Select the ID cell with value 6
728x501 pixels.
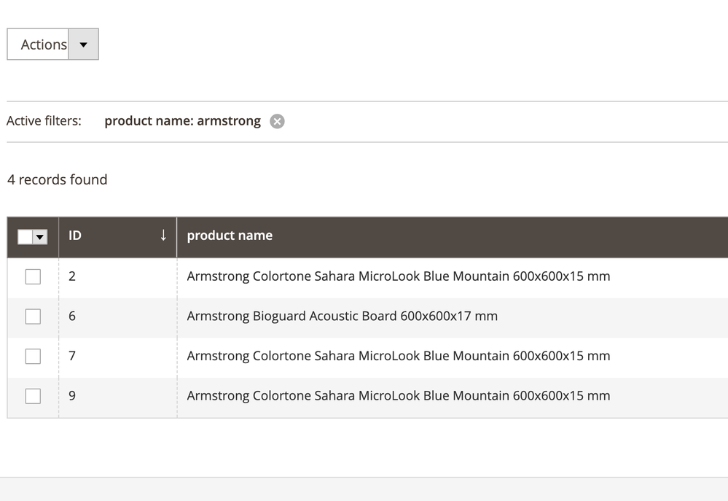point(117,316)
